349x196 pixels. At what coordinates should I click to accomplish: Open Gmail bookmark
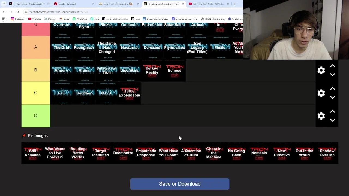click(x=64, y=19)
